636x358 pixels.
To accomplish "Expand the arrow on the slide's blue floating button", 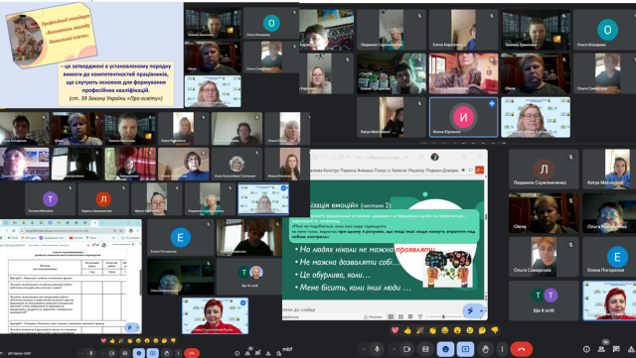I will (481, 311).
